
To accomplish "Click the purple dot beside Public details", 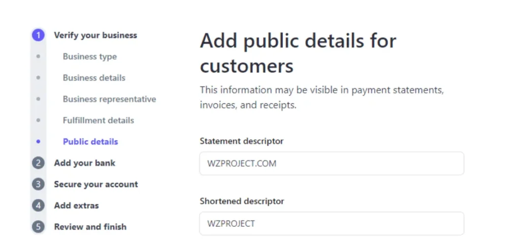I will click(38, 142).
